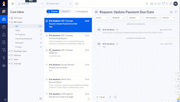Open the apps grid icon
Image resolution: width=180 pixels, height=102 pixels.
point(4,11)
